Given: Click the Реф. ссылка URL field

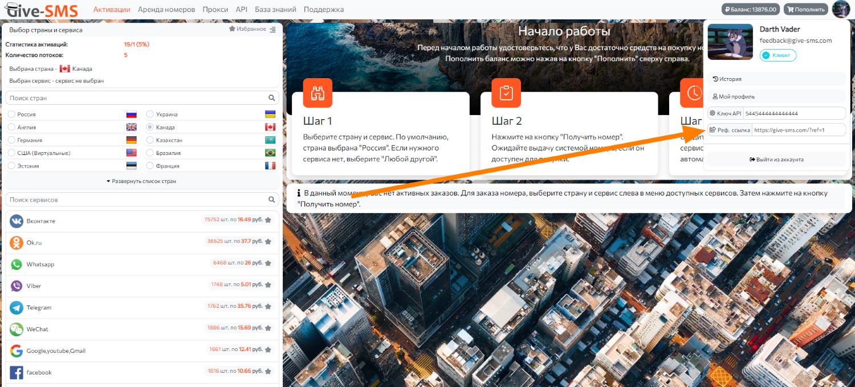Looking at the screenshot, I should 798,130.
